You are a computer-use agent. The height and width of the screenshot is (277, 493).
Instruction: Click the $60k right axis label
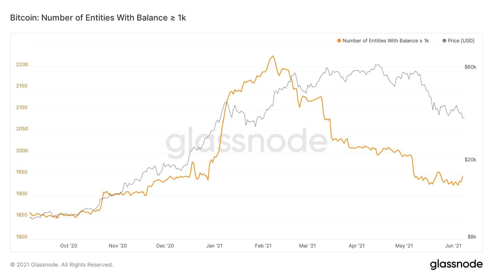470,67
